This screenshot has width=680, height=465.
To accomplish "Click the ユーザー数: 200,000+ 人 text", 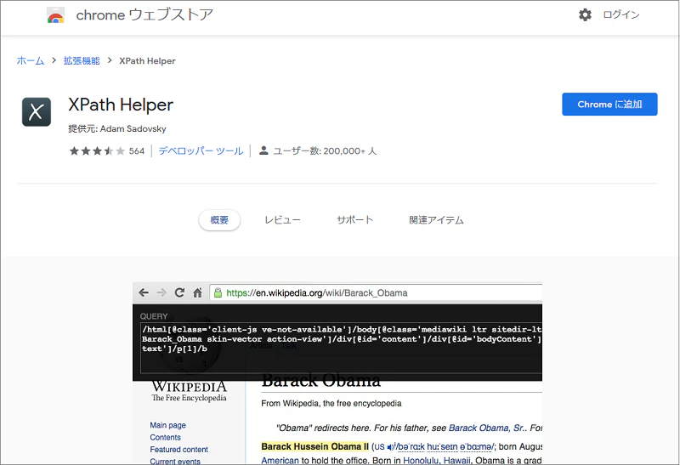I will tap(325, 151).
